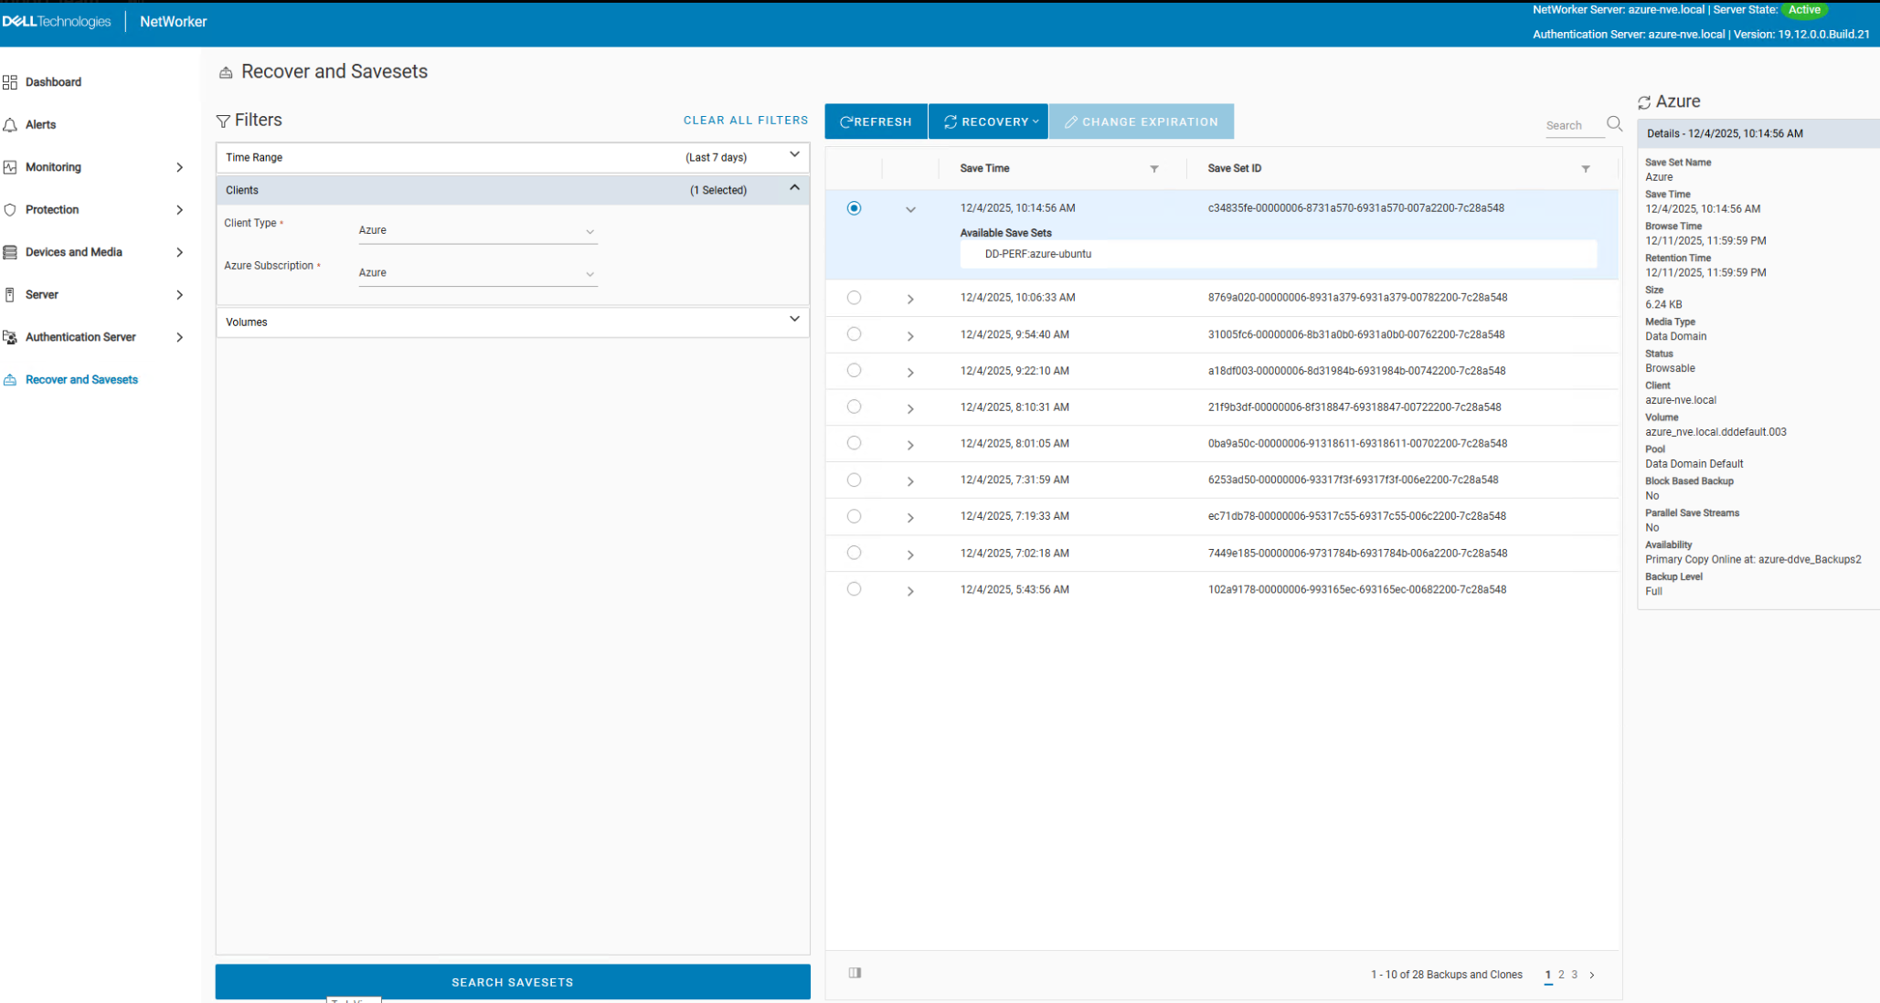The image size is (1880, 1003).
Task: Open the Monitoring section icon
Action: click(12, 167)
